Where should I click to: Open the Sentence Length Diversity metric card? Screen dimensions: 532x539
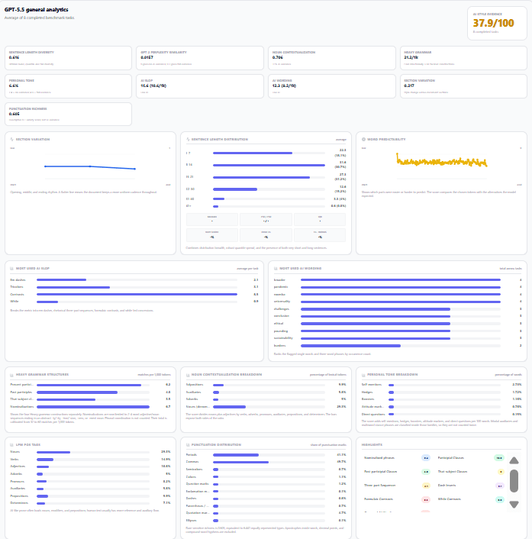[69, 58]
